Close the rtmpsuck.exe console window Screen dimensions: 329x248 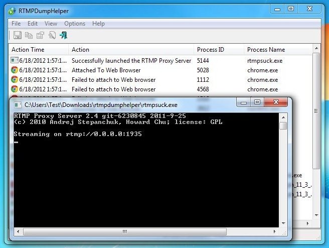pyautogui.click(x=276, y=102)
